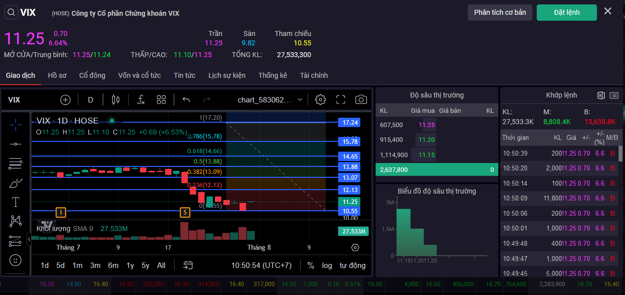
Task: Open the Tin tức tab
Action: [184, 75]
